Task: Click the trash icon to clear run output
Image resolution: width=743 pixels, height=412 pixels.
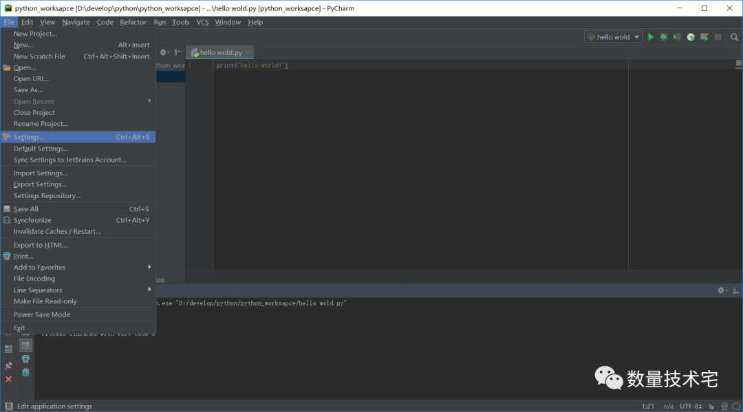Action: [x=25, y=372]
